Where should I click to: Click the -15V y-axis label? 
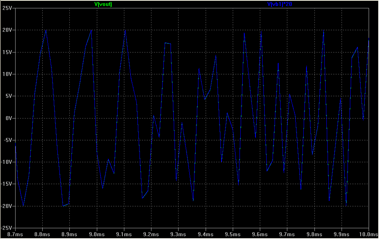pyautogui.click(x=6, y=184)
